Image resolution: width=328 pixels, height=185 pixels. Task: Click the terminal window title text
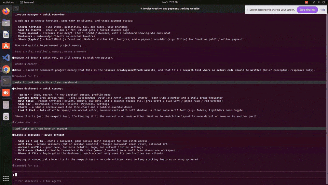(170, 9)
